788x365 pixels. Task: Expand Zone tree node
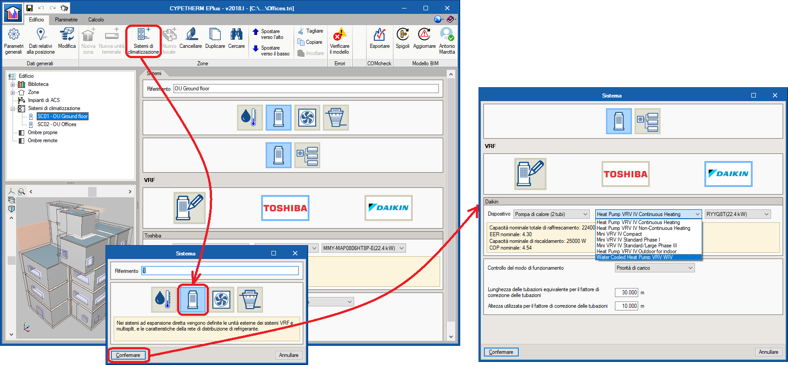(x=13, y=92)
